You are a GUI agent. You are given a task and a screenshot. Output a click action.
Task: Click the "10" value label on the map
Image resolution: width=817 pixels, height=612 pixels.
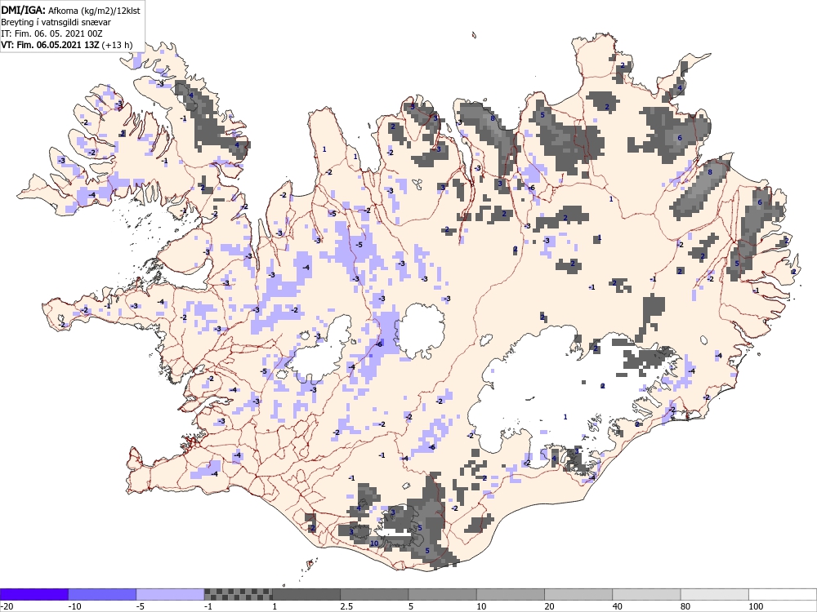(x=374, y=543)
